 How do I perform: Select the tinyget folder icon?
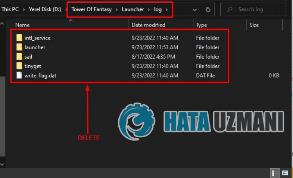pyautogui.click(x=19, y=66)
